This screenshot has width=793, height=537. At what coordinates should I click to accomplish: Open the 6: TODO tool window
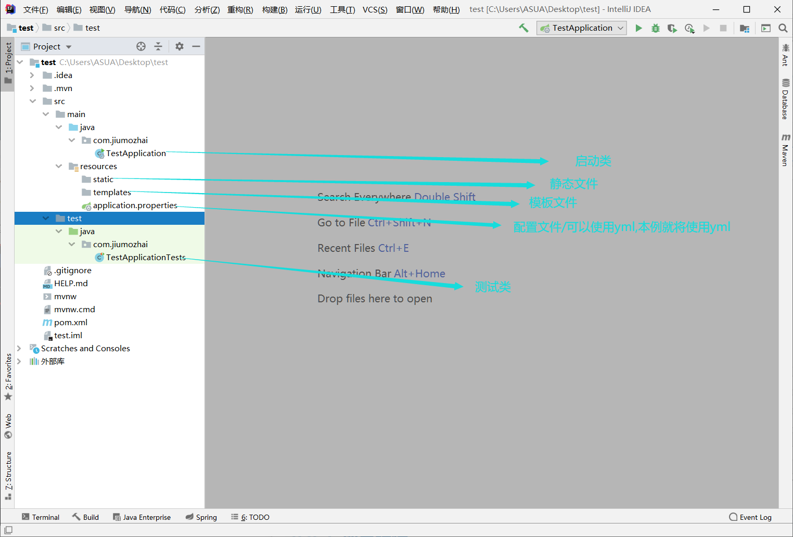click(x=250, y=517)
